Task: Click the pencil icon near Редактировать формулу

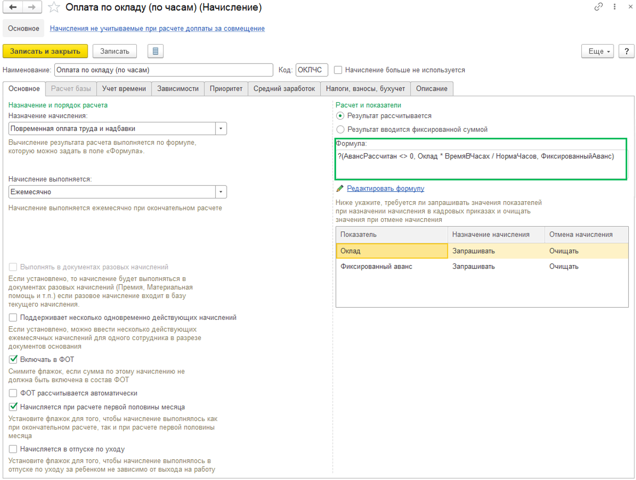Action: [x=340, y=189]
